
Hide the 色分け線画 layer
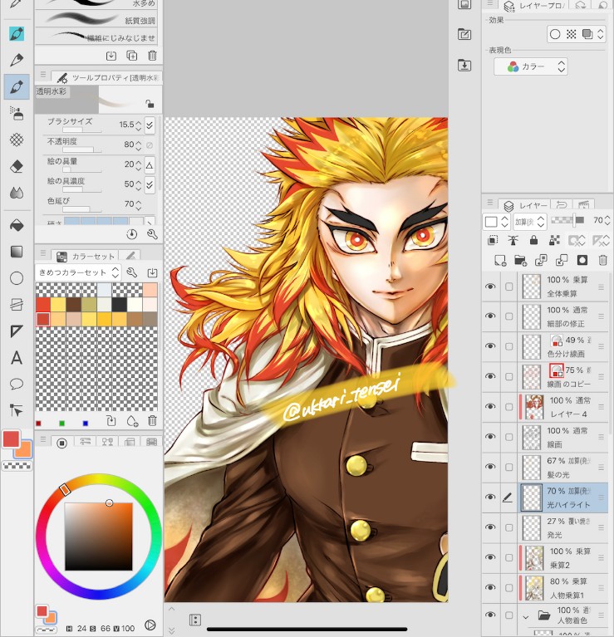click(490, 346)
